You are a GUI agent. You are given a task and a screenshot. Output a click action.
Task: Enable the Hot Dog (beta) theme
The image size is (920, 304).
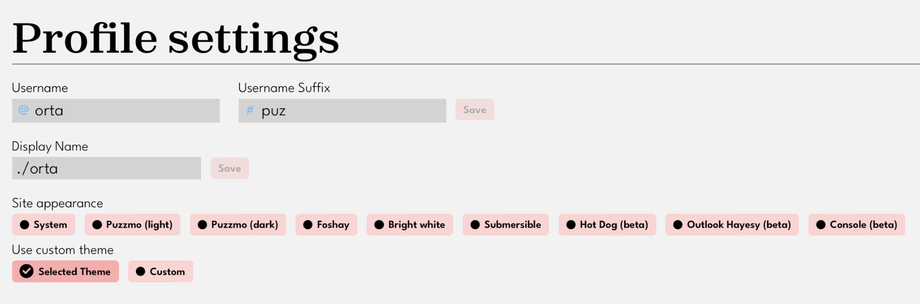(x=607, y=224)
